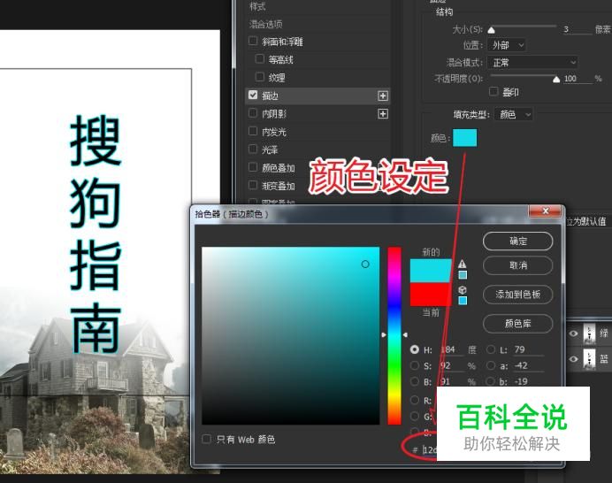The image size is (612, 483).
Task: Open the 位置 position dropdown
Action: 507,45
